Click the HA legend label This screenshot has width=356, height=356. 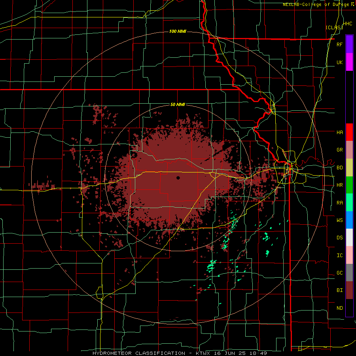tap(339, 132)
